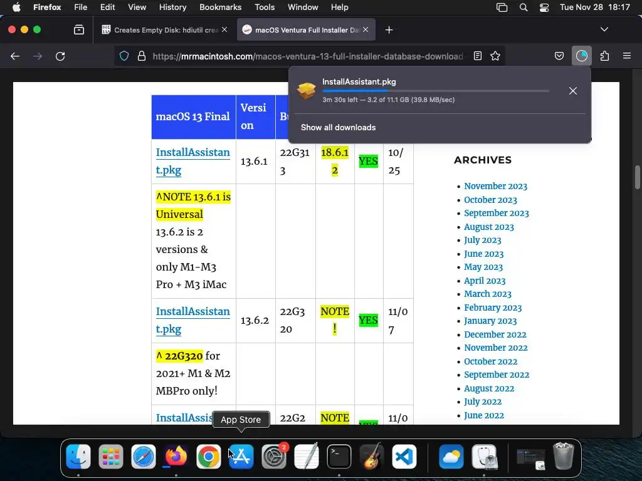Viewport: 642px width, 481px height.
Task: Close the hdiutil Creates Empty Disk tab
Action: pyautogui.click(x=224, y=29)
